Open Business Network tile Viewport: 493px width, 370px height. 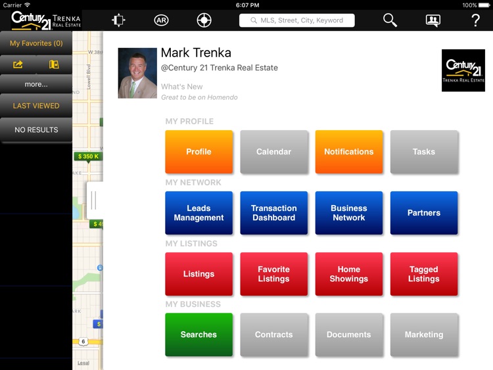[349, 213]
